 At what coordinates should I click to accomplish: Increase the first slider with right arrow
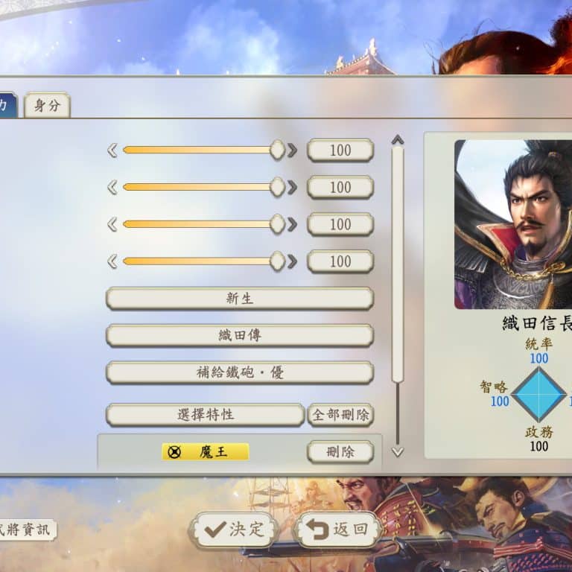point(292,150)
